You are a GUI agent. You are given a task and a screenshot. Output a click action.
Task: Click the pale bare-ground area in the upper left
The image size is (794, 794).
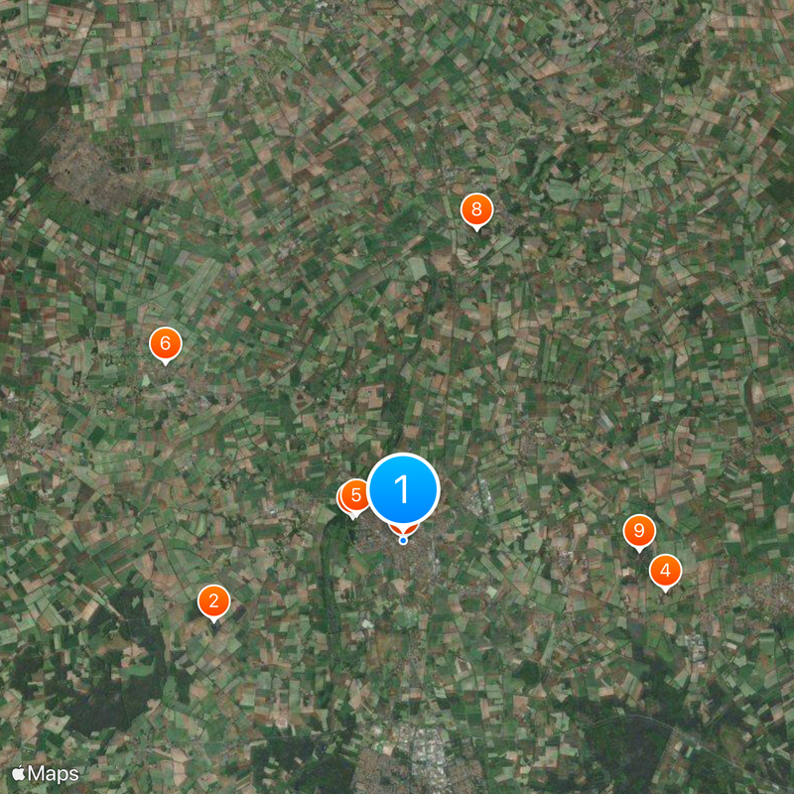click(86, 172)
